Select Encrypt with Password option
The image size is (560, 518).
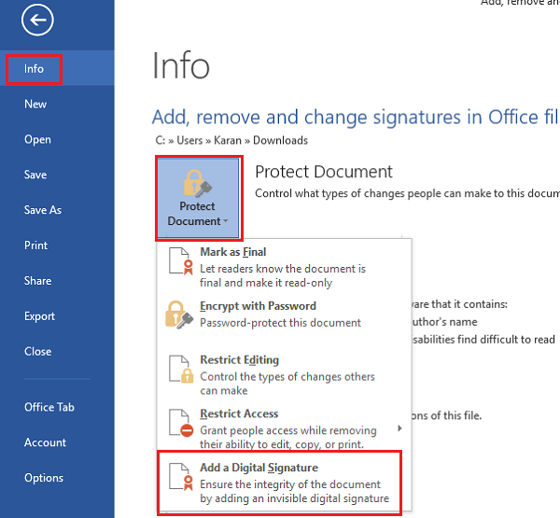[284, 315]
